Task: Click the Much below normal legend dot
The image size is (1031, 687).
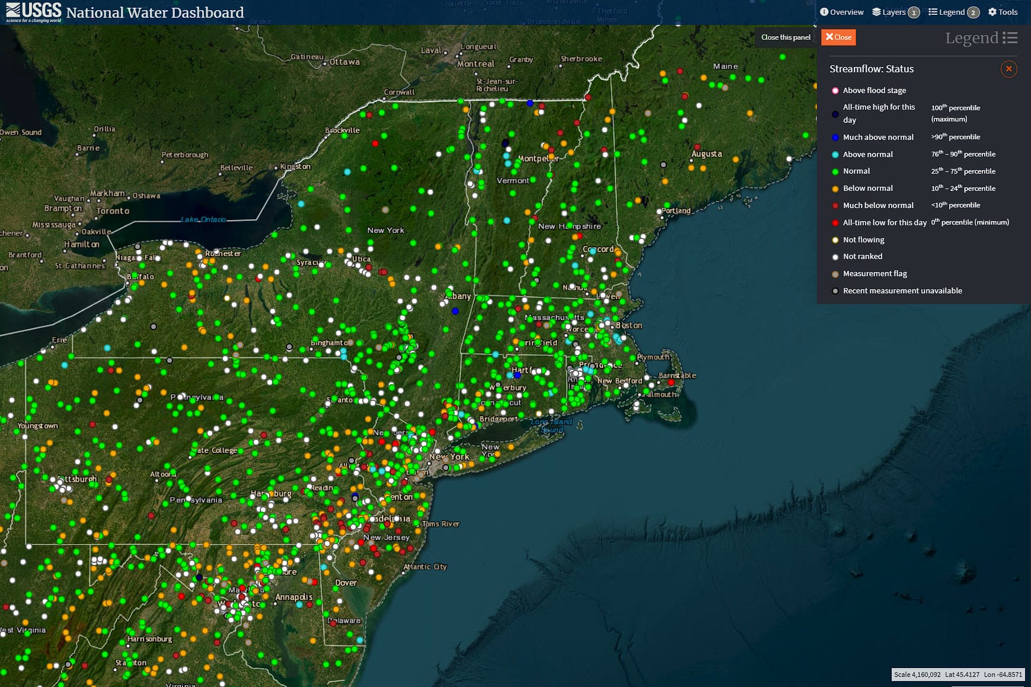Action: click(835, 206)
